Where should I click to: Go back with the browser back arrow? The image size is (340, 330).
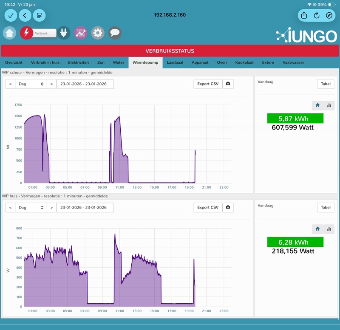coord(25,15)
